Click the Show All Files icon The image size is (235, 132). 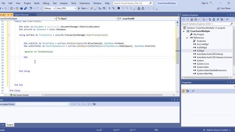coord(222,19)
